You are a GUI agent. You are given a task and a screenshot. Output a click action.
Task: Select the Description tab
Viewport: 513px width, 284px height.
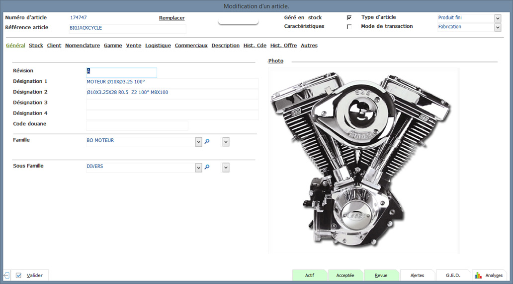pos(225,45)
